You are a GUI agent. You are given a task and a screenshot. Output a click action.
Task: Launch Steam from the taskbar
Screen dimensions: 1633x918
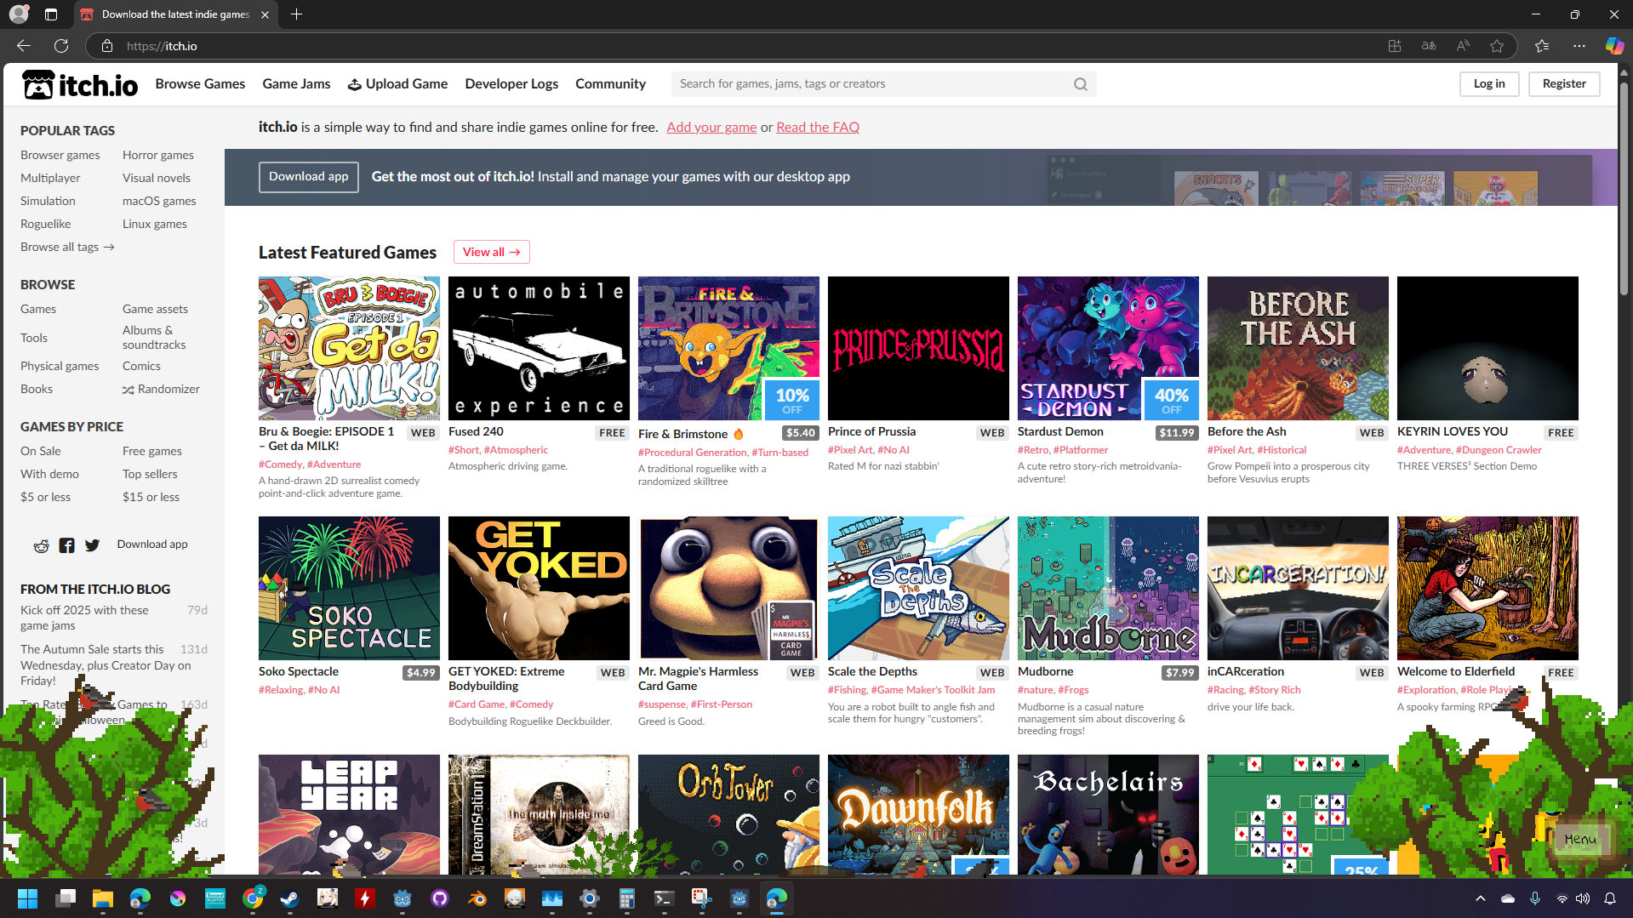(x=290, y=898)
